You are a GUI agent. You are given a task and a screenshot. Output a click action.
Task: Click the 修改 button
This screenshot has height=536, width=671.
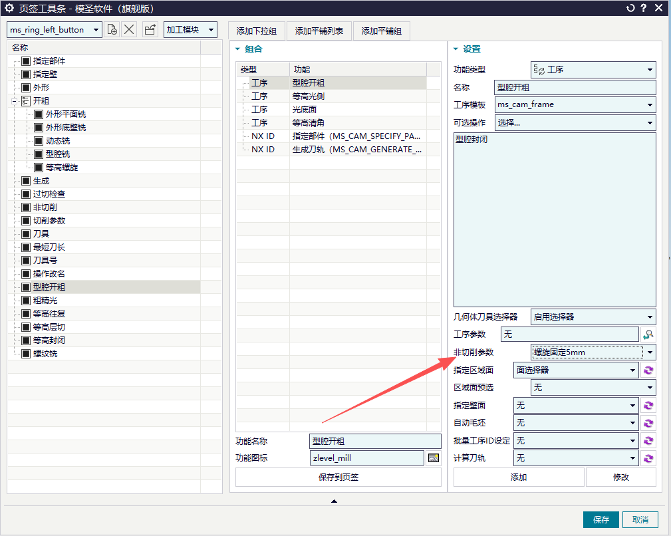coord(621,477)
